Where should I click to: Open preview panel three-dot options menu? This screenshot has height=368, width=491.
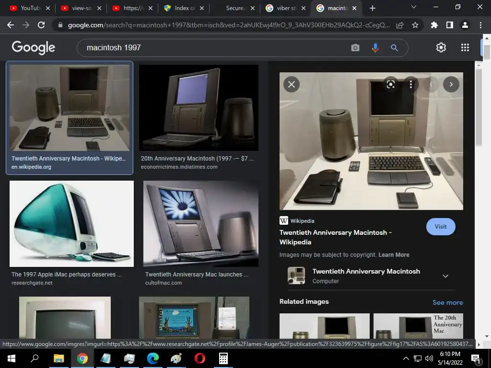[411, 84]
